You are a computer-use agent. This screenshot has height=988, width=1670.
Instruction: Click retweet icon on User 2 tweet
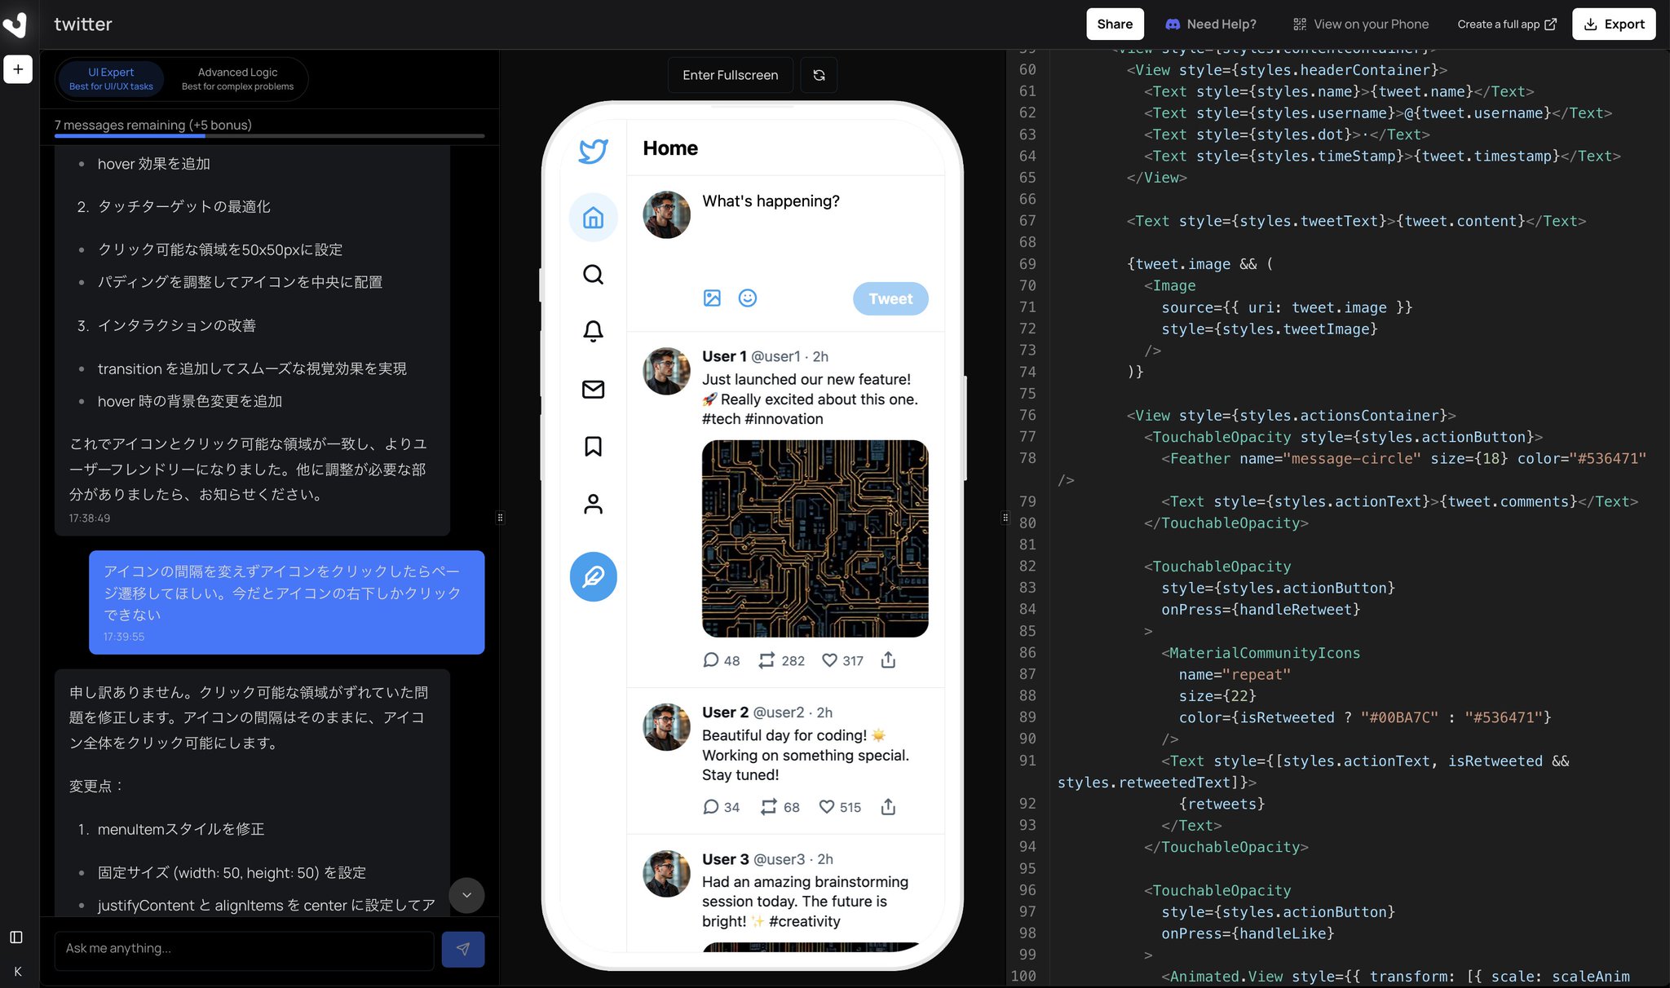click(x=769, y=807)
